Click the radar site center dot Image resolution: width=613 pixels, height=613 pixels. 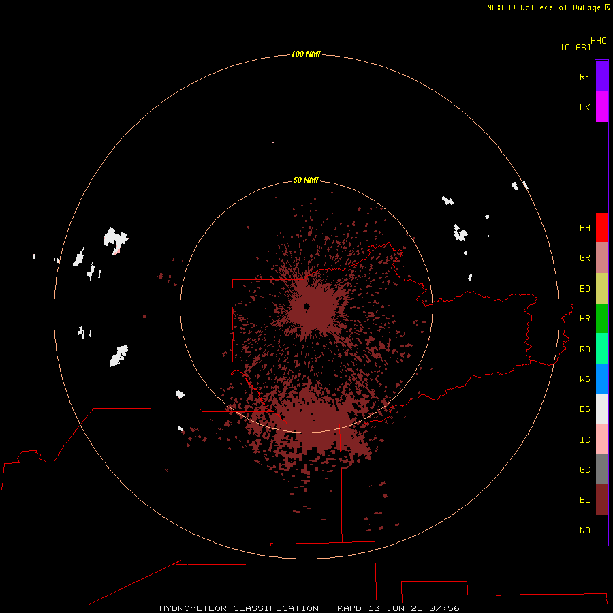pyautogui.click(x=306, y=306)
